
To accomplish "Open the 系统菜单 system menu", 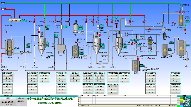I will (21, 98).
